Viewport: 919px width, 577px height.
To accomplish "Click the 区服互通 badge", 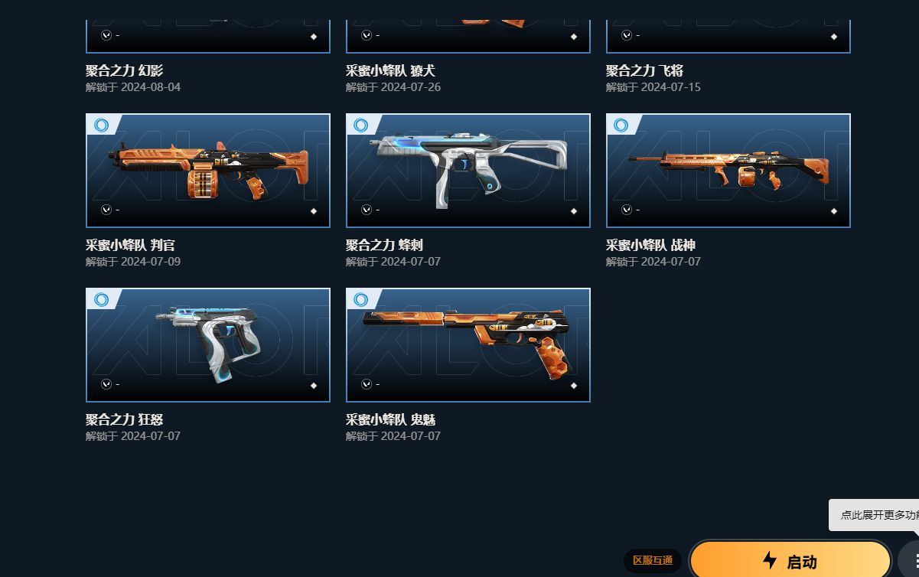I will click(652, 561).
